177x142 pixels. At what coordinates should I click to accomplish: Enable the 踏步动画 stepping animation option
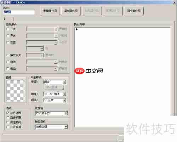[x=8, y=118]
